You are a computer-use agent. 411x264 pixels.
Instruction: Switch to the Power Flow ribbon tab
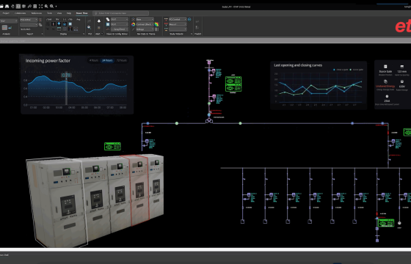click(x=81, y=13)
